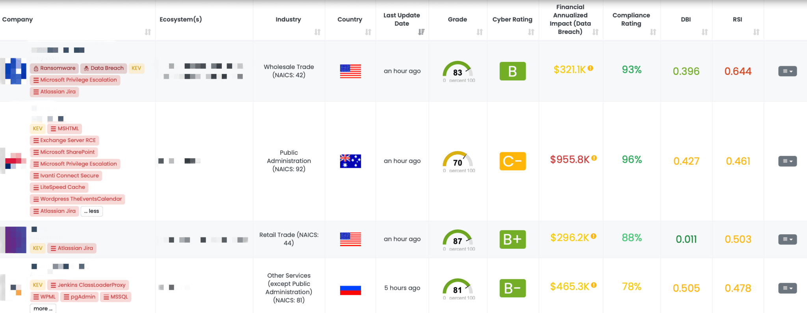Click the Jenkins ClassLoaderProxy tag

click(88, 285)
